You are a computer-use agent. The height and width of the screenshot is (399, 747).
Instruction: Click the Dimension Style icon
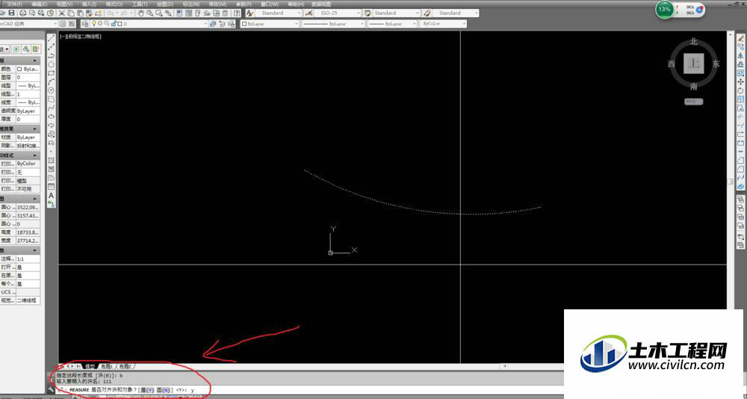point(309,13)
